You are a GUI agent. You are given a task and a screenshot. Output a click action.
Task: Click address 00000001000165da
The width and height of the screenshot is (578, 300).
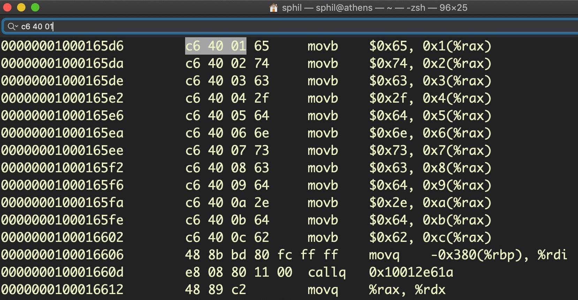point(62,63)
